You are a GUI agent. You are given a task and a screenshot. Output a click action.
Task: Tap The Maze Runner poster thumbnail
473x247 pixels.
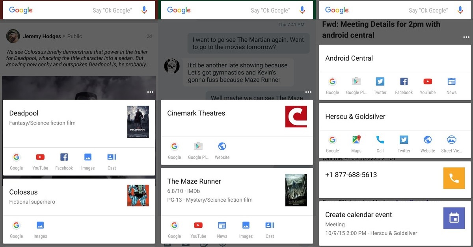pyautogui.click(x=296, y=190)
